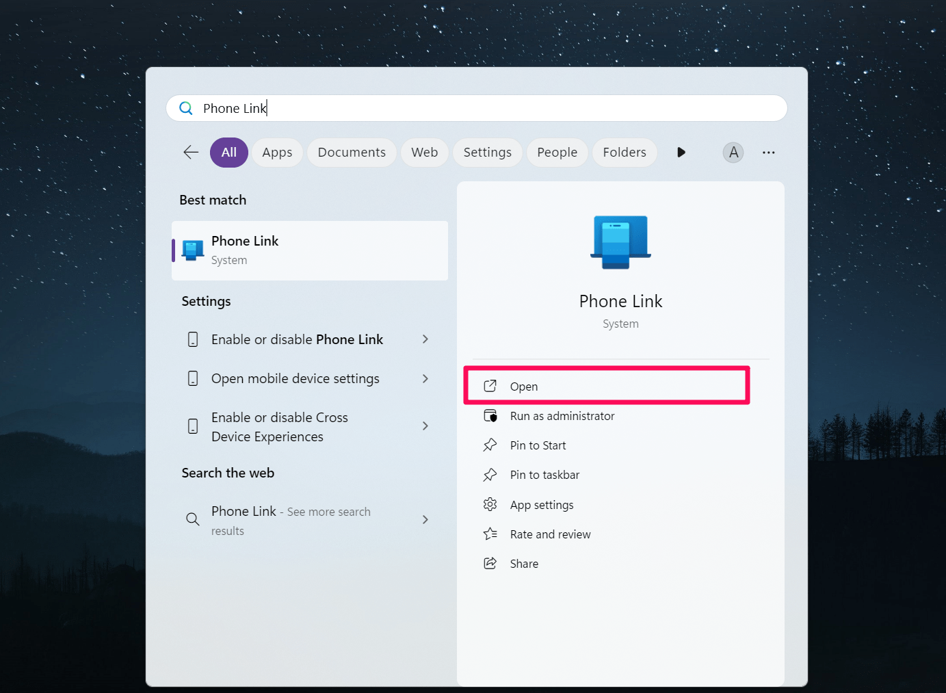This screenshot has height=693, width=946.
Task: Click the pin icon beside Pin to Start
Action: tap(490, 445)
